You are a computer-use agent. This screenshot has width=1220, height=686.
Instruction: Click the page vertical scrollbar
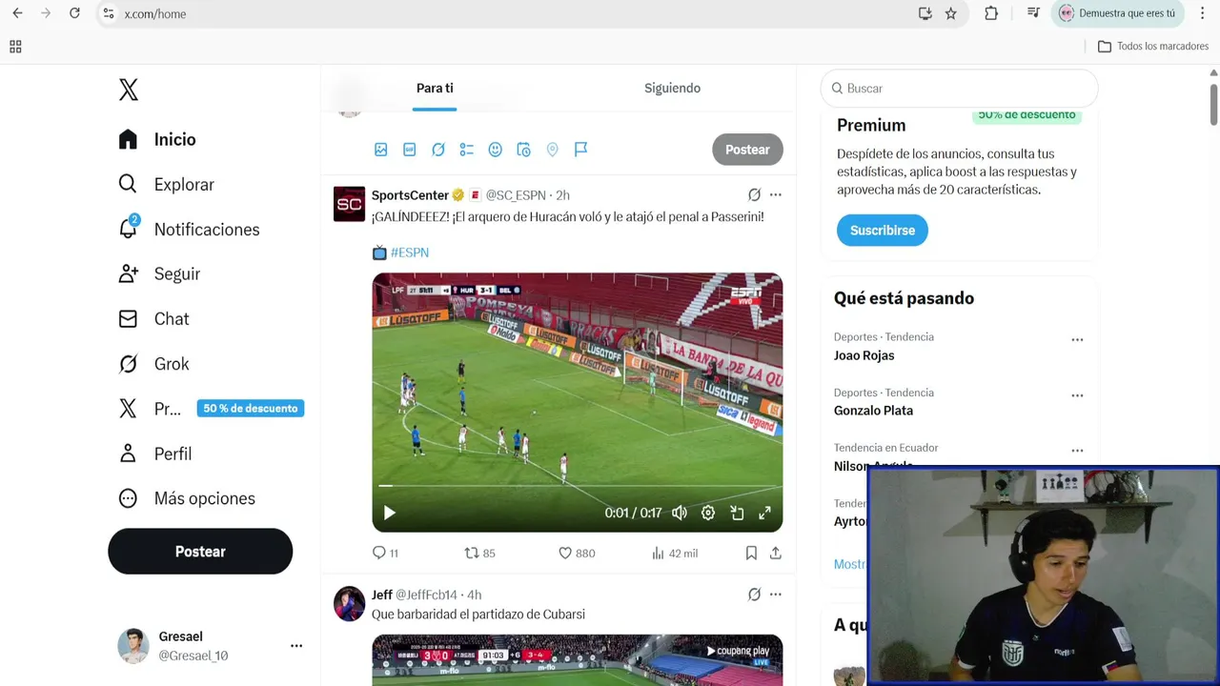1213,105
